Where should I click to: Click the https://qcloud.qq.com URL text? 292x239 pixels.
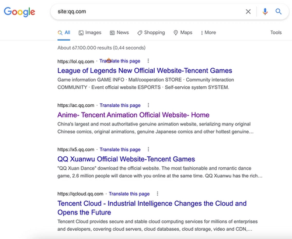click(x=80, y=194)
